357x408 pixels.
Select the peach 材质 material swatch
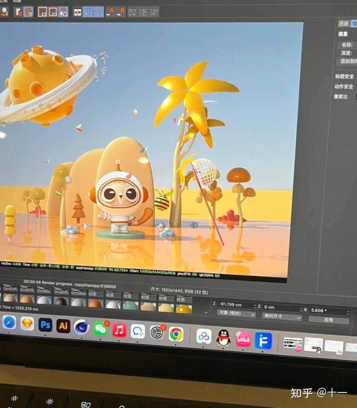pos(148,306)
